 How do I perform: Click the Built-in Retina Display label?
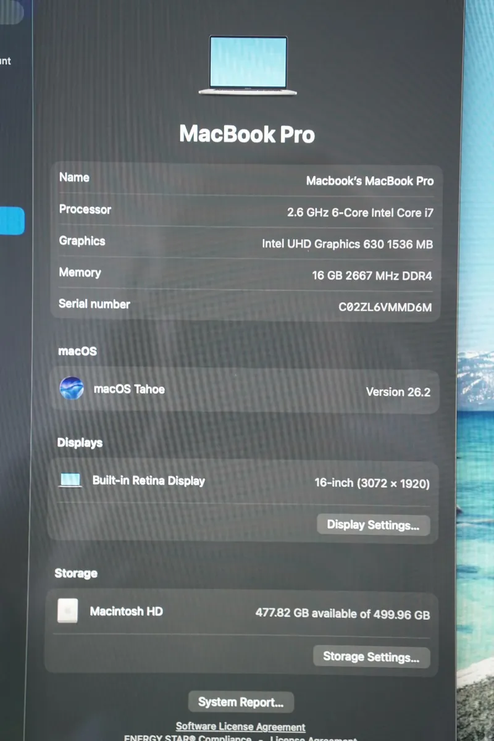click(149, 480)
